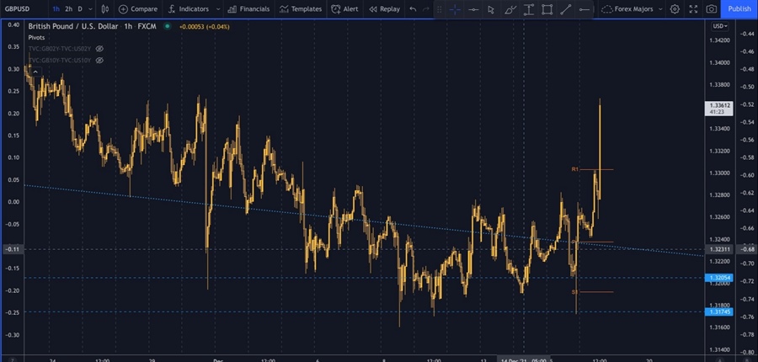Viewport: 758px width, 362px height.
Task: Click the Compare symbol button
Action: click(138, 8)
